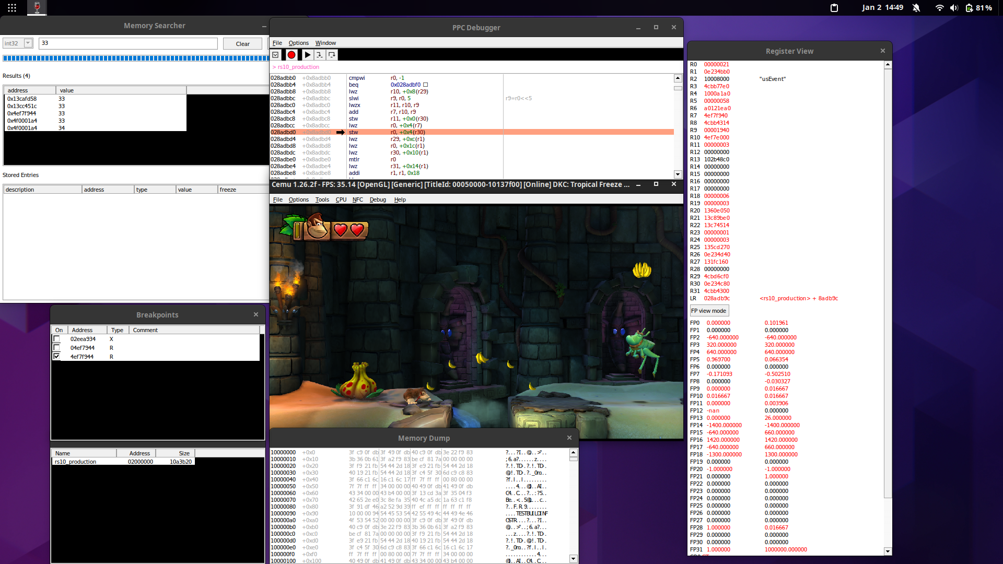Screen dimensions: 1003x564
Task: Click the description column header in Stored Entries
Action: pyautogui.click(x=43, y=190)
